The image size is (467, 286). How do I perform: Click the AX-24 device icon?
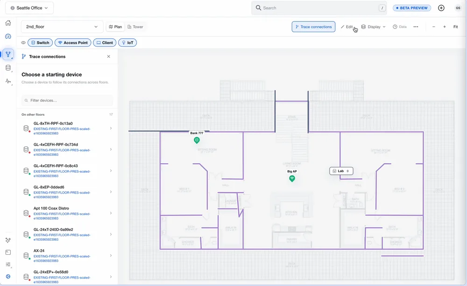tap(26, 256)
